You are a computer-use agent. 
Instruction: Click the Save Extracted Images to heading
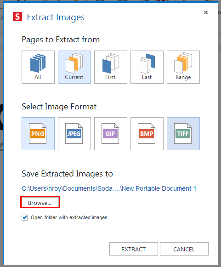pyautogui.click(x=67, y=174)
